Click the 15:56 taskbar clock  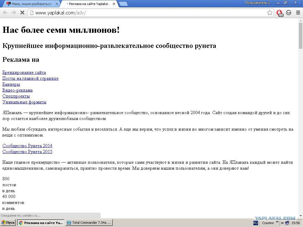[296, 223]
